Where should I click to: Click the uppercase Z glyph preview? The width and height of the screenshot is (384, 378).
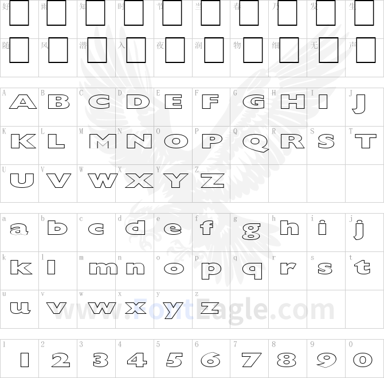pyautogui.click(x=212, y=180)
